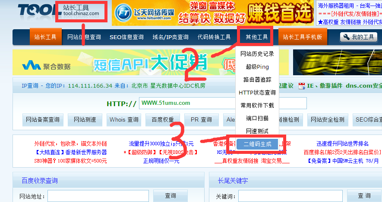382x202 pixels.
Task: Click the 网站测速 button
Action: tap(85, 120)
